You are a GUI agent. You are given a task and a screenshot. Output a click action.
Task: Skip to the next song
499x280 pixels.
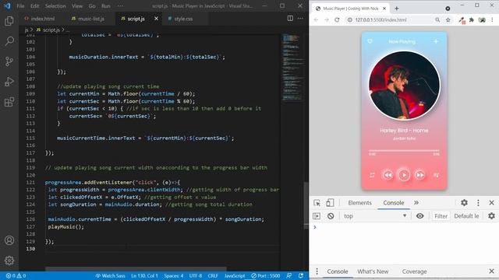(x=420, y=175)
